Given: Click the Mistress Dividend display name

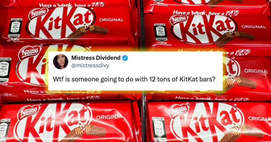Looking at the screenshot, I should [96, 58].
